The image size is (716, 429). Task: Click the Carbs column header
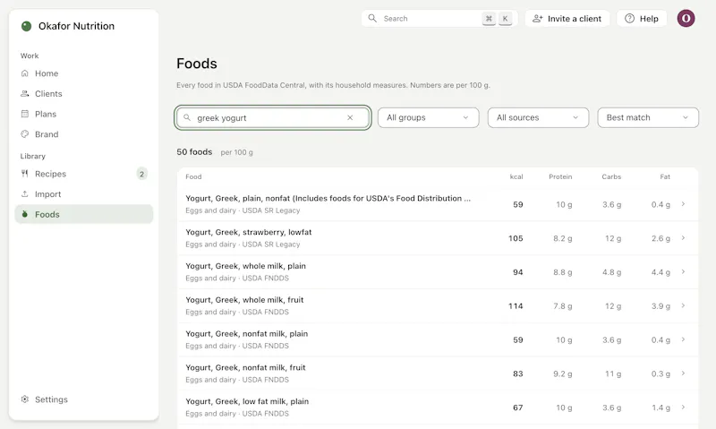pos(611,176)
